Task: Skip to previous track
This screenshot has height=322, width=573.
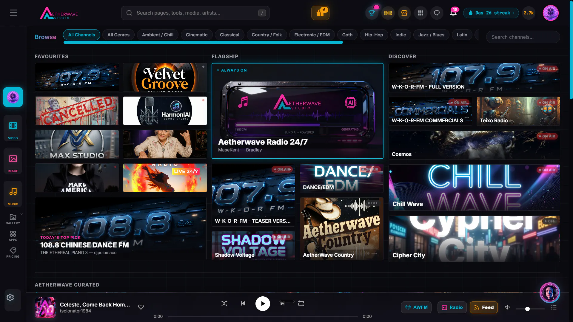Action: pos(243,304)
